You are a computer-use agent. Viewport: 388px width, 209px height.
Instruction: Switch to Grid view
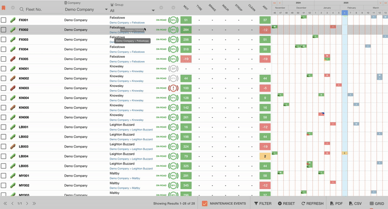[377, 204]
